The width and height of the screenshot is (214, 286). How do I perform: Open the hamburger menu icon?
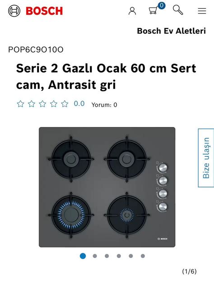click(x=202, y=11)
